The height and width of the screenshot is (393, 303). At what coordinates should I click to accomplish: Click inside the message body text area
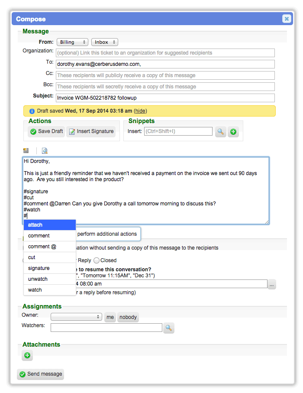click(146, 191)
